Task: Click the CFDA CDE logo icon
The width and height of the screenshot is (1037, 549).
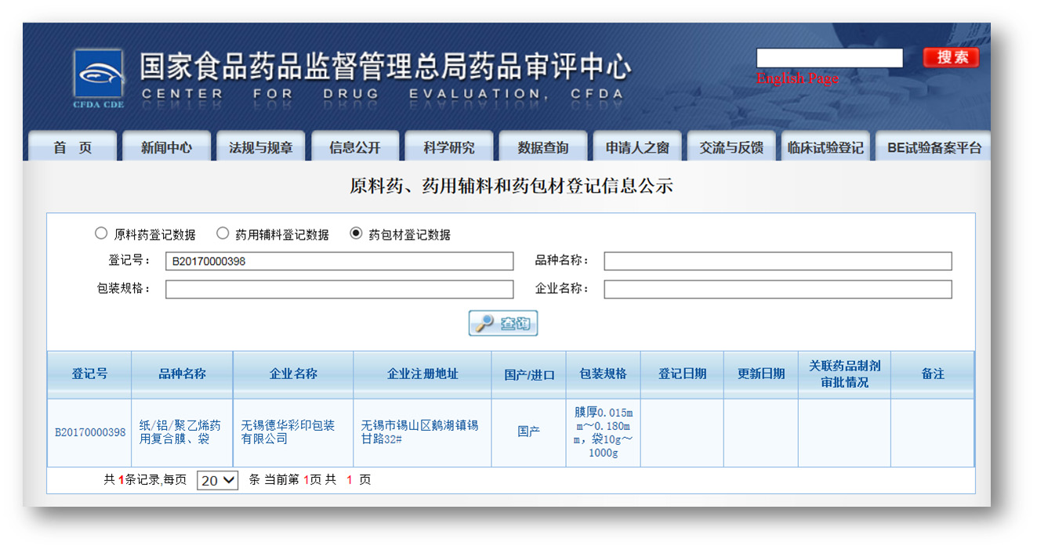Action: click(98, 76)
